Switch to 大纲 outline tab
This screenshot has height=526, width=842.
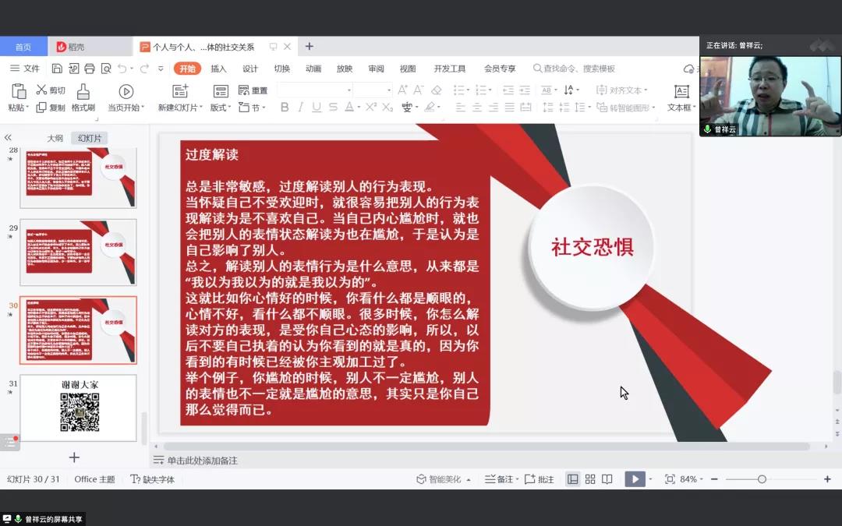(55, 138)
